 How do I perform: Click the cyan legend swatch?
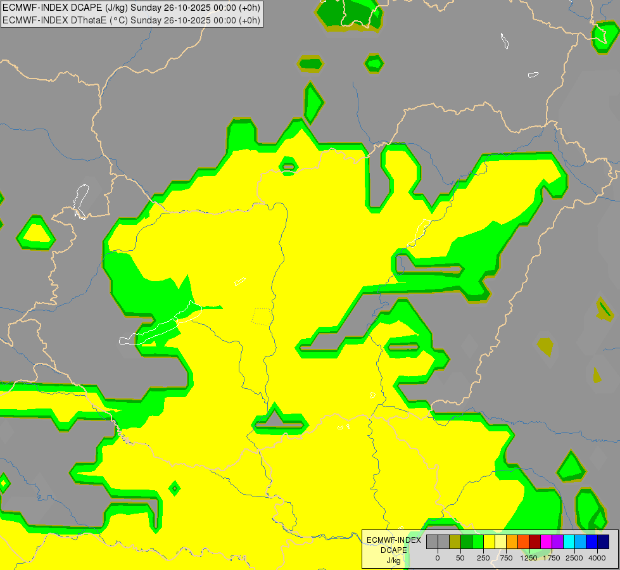pyautogui.click(x=569, y=542)
